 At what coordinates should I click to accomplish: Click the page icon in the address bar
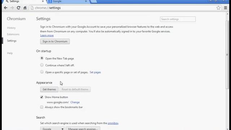pos(32,8)
